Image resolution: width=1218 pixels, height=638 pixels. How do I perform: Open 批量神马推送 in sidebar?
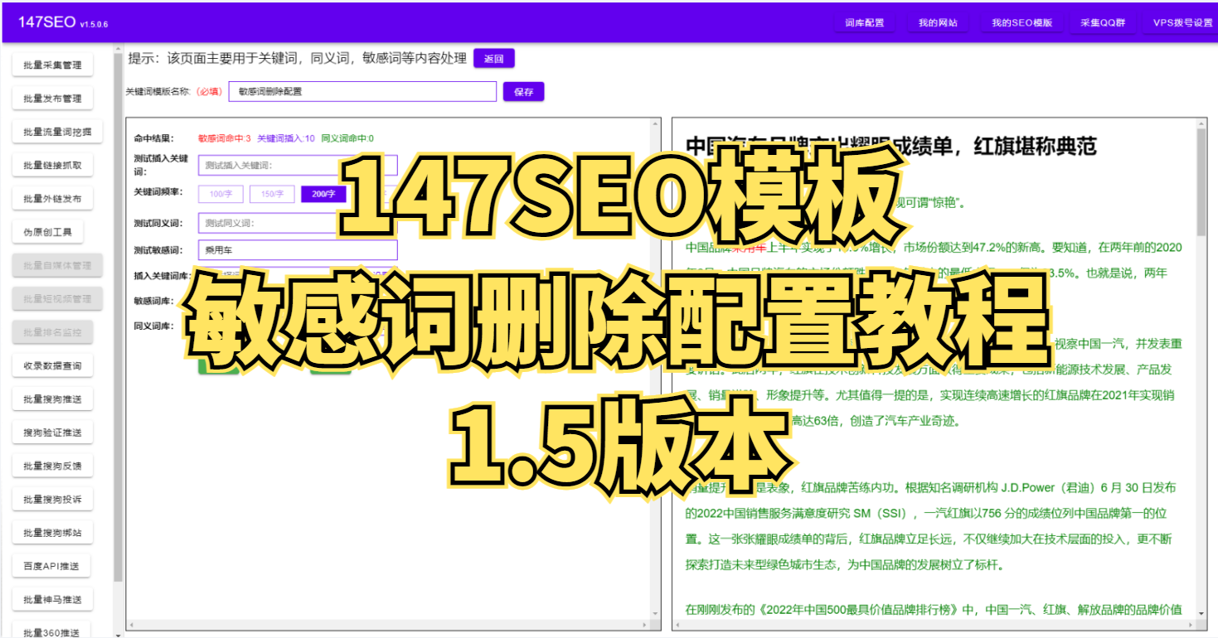52,600
